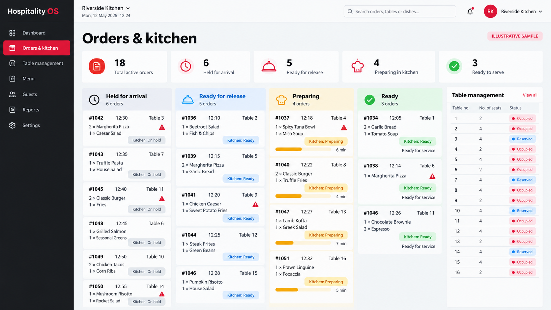Open Guests in the sidebar
Viewport: 551px width, 310px height.
(x=37, y=94)
